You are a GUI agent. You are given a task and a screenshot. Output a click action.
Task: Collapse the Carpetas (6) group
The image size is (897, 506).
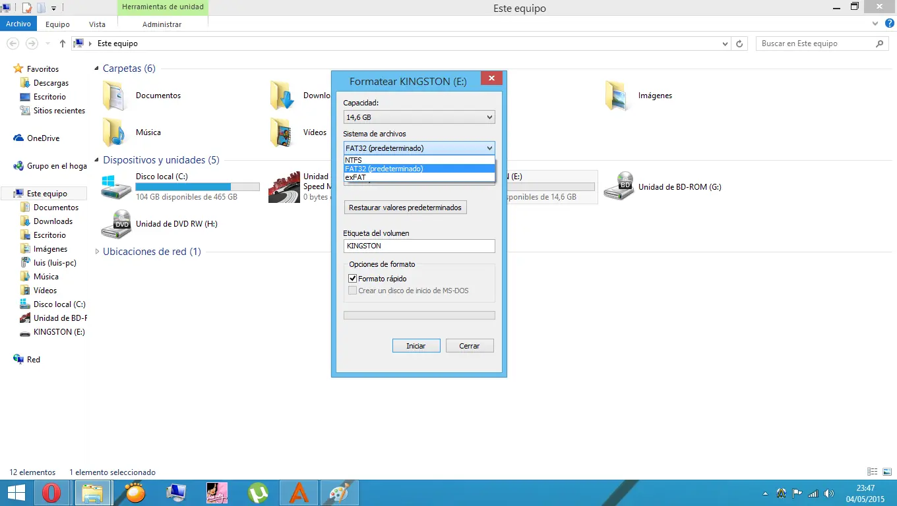tap(98, 69)
